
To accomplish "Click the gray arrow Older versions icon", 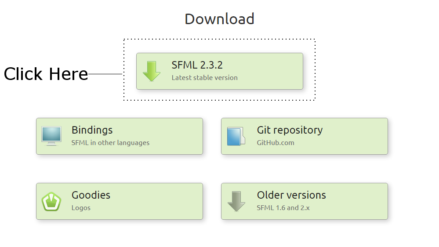I will 236,201.
